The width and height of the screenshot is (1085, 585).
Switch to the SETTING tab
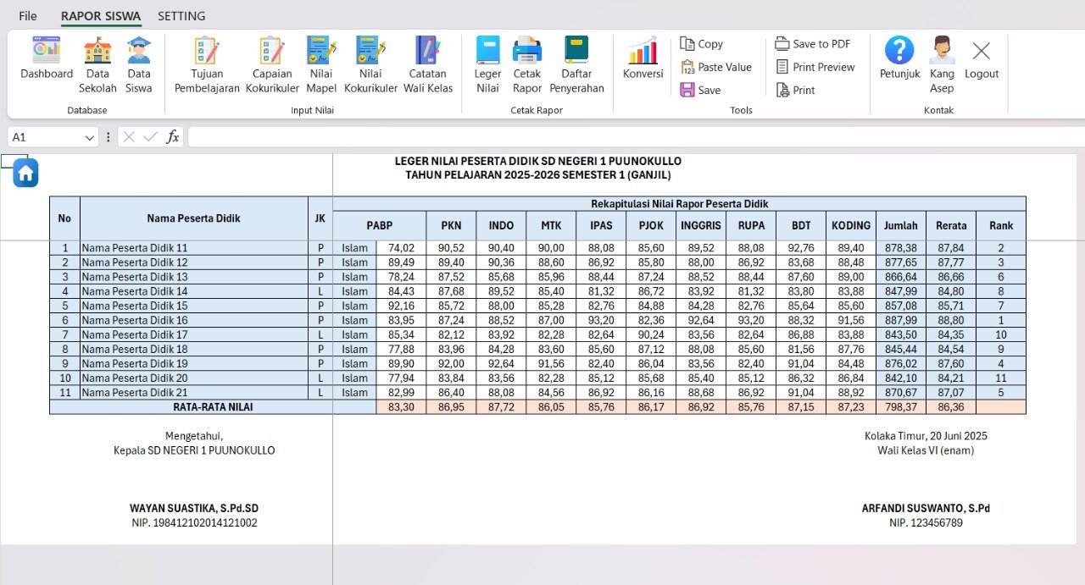coord(181,16)
